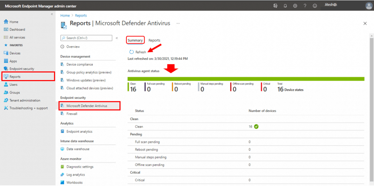Switch to the Summary tab
This screenshot has height=186, width=374.
[135, 40]
